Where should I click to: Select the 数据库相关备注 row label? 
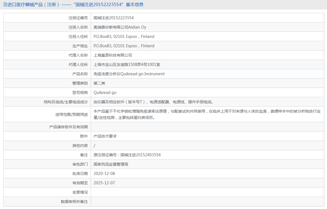tap(74, 201)
